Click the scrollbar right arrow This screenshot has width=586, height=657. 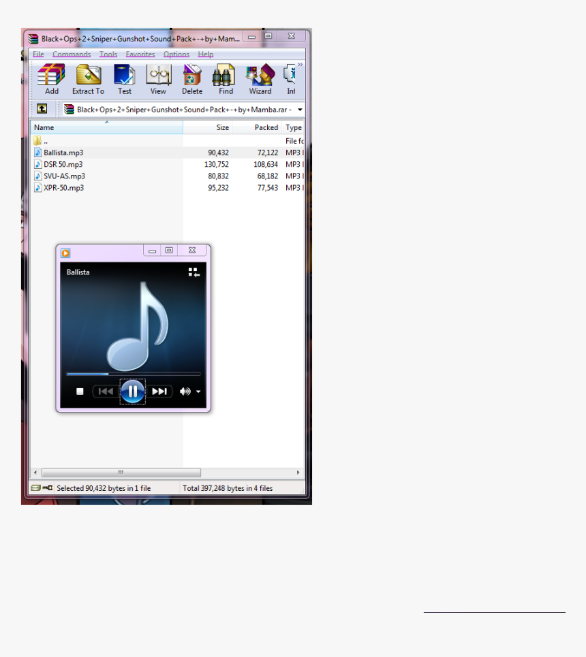[x=298, y=472]
